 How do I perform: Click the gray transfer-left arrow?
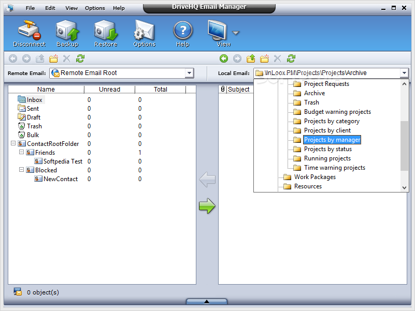(x=207, y=179)
